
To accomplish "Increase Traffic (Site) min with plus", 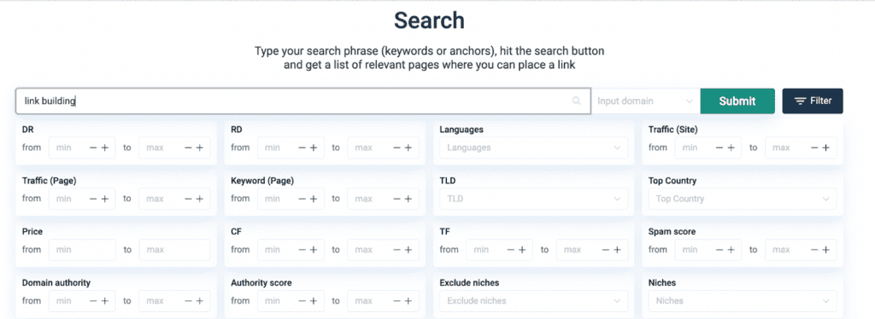I will [731, 148].
